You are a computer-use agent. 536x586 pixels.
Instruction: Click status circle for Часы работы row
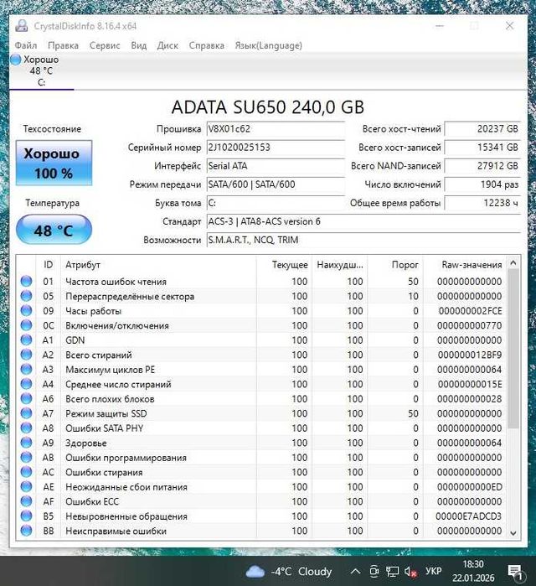(26, 310)
